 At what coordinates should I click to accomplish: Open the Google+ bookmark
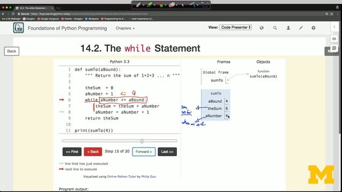click(29, 19)
